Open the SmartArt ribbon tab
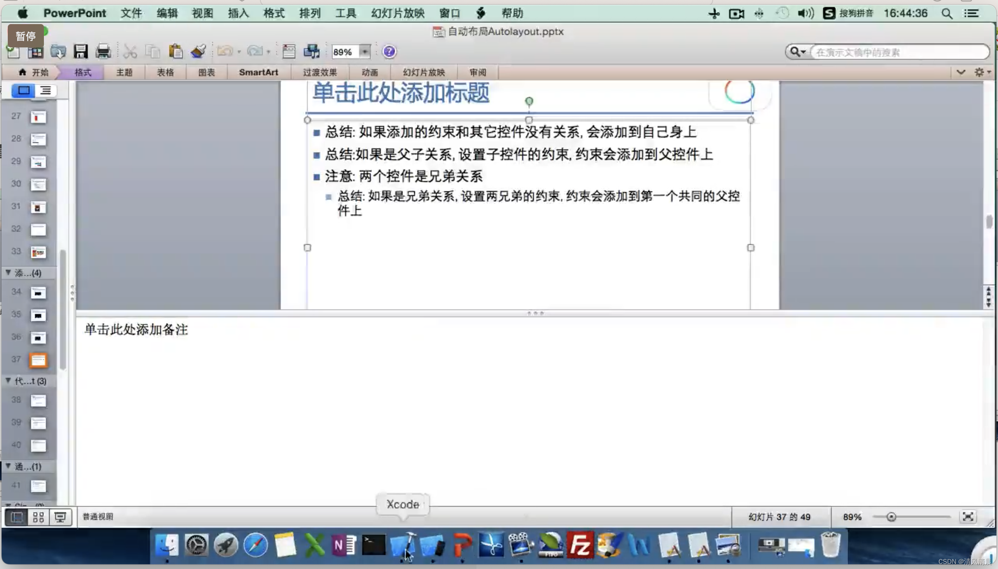 coord(258,72)
